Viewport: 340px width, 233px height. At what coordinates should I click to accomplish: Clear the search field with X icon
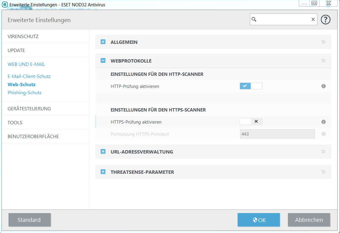(313, 19)
